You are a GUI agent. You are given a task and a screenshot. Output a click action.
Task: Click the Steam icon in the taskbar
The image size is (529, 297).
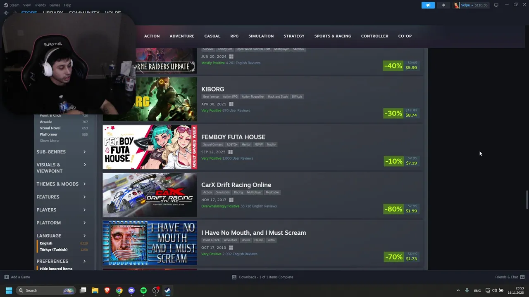coord(168,290)
